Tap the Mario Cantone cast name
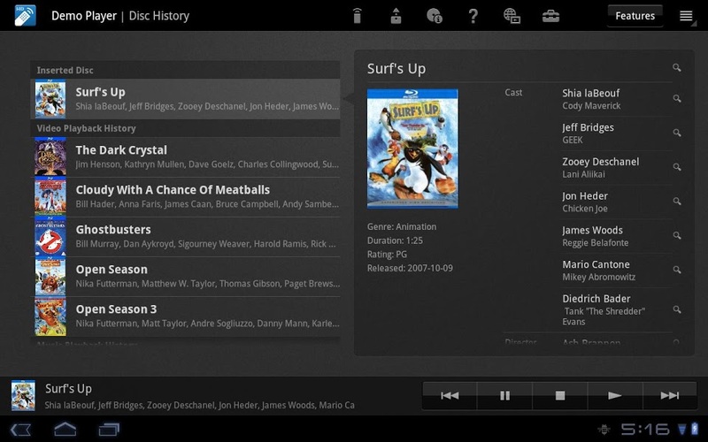The image size is (708, 442). coord(596,264)
